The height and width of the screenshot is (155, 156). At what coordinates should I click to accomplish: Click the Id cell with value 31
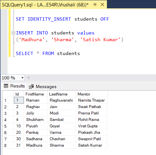pyautogui.click(x=19, y=145)
